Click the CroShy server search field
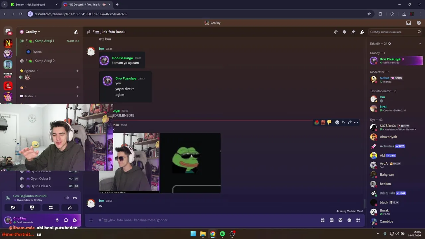The width and height of the screenshot is (425, 239). [395, 32]
